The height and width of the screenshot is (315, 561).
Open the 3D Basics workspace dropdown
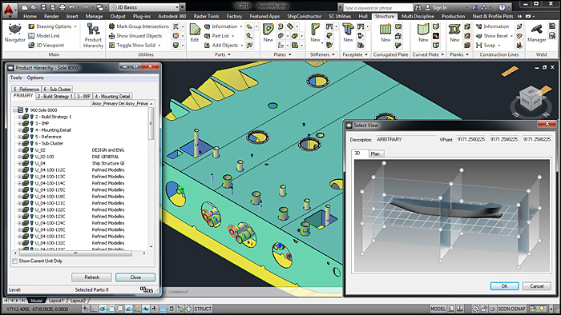147,7
